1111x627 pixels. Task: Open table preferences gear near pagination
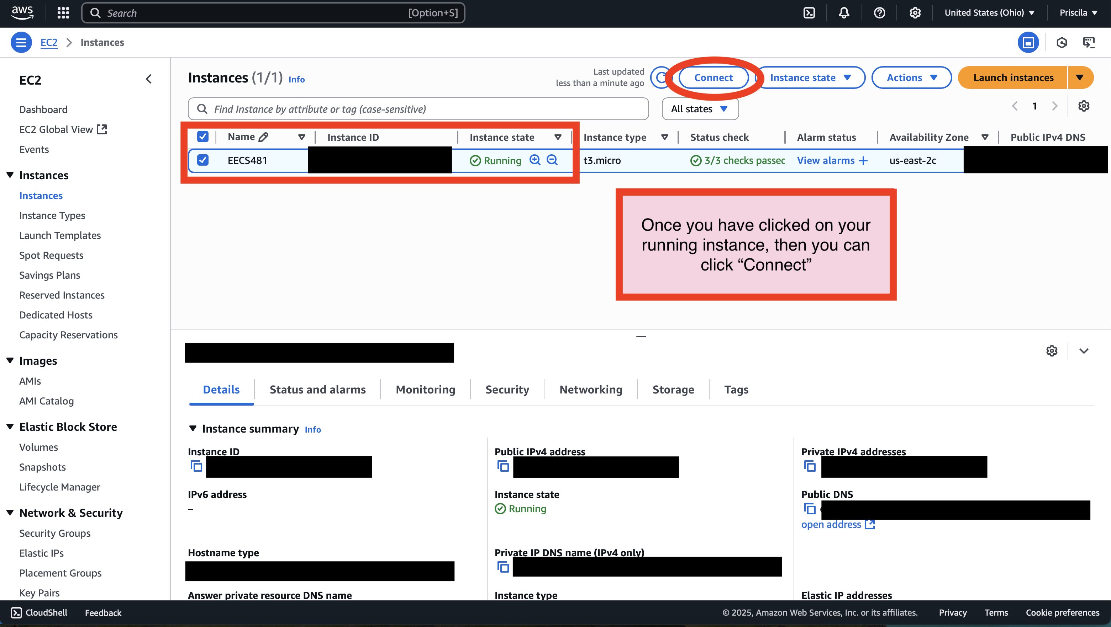1083,106
